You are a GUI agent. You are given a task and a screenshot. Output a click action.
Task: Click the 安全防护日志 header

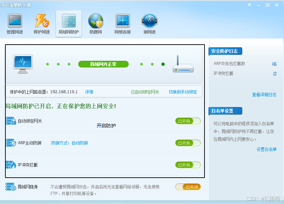click(x=225, y=51)
